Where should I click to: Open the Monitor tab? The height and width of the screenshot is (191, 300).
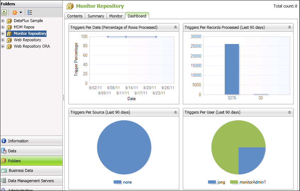[x=116, y=16]
